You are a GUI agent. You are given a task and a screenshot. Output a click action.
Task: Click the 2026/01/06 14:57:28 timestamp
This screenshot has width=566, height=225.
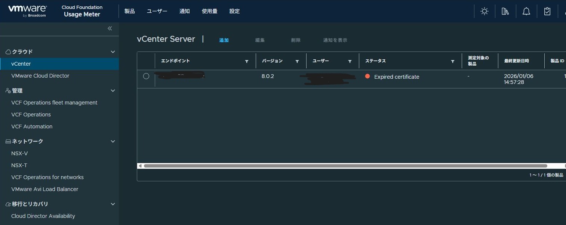519,79
